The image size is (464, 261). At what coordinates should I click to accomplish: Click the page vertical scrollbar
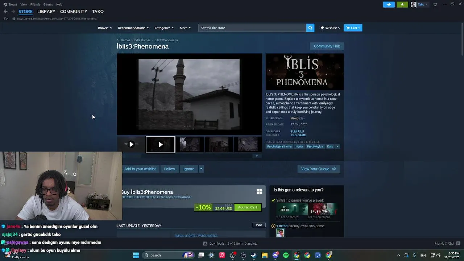(462, 39)
